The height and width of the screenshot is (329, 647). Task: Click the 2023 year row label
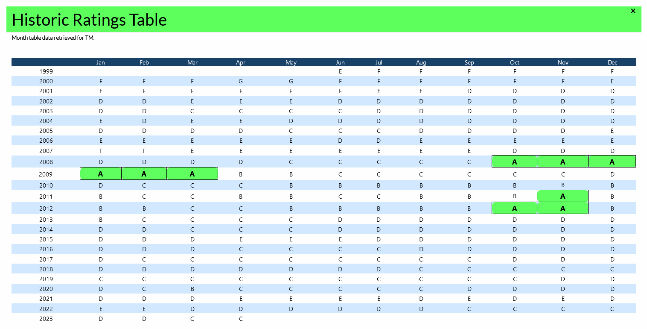click(46, 319)
